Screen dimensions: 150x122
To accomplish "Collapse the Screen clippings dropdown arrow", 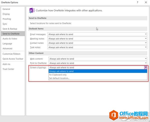I will [146, 68].
